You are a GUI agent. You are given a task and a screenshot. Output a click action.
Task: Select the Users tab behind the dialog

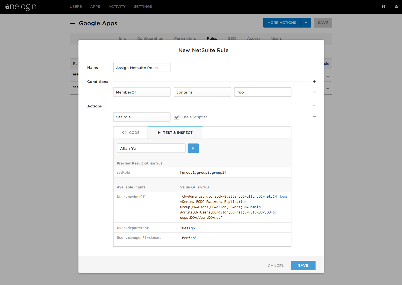(x=276, y=38)
